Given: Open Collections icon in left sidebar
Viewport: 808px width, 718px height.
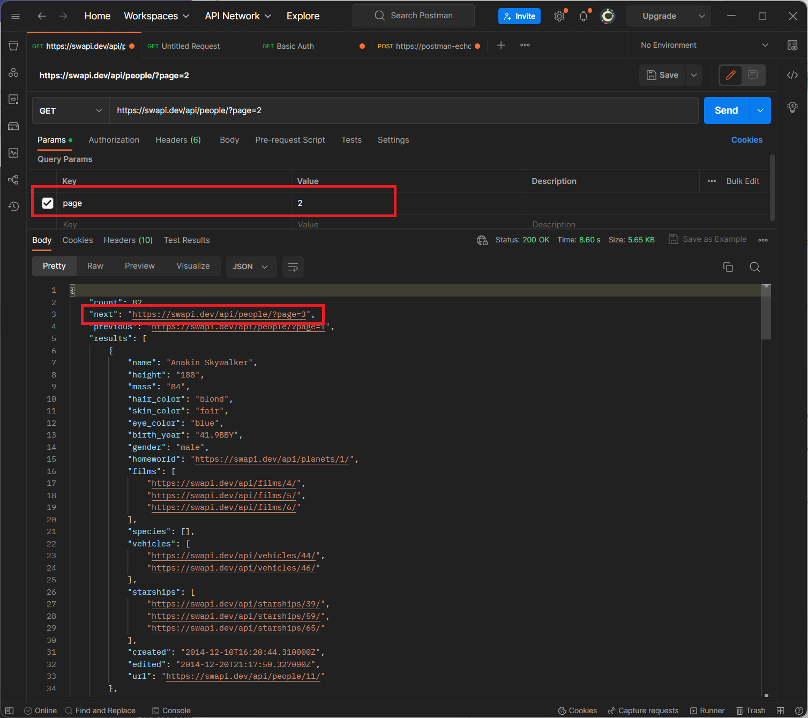Looking at the screenshot, I should (13, 46).
